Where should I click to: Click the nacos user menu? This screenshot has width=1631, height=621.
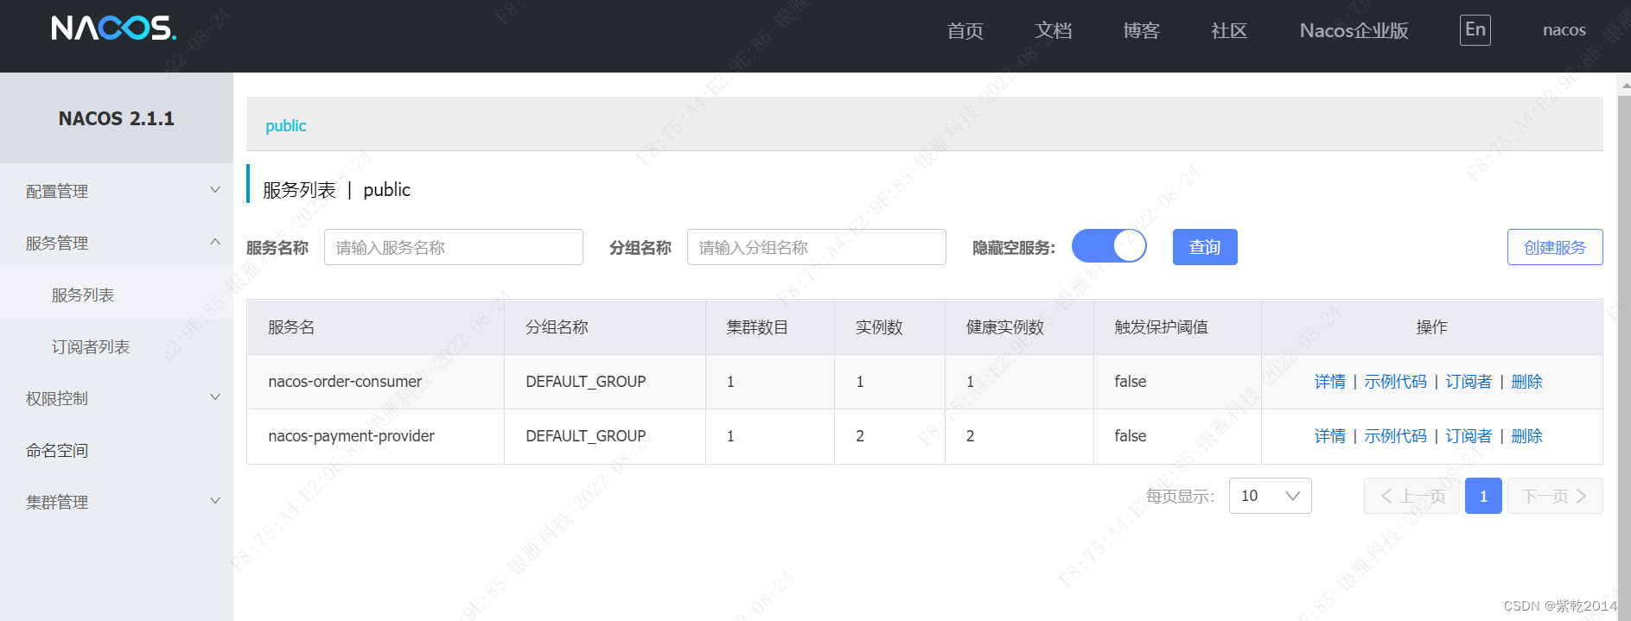click(1564, 30)
